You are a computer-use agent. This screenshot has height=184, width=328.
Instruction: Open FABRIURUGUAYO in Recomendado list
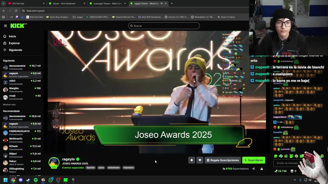point(22,133)
